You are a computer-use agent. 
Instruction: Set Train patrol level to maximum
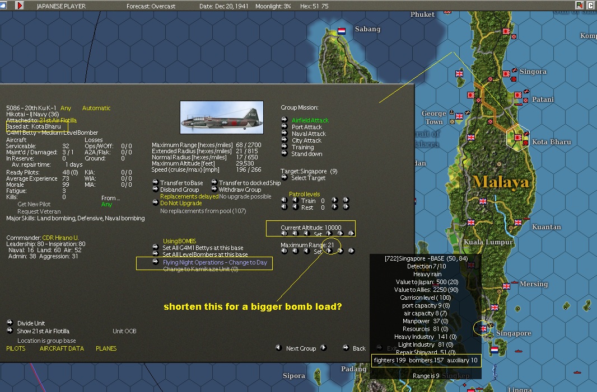pos(346,200)
